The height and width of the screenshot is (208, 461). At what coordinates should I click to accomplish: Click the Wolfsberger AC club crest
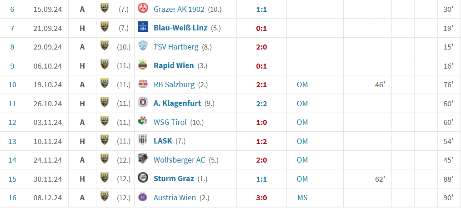click(143, 160)
